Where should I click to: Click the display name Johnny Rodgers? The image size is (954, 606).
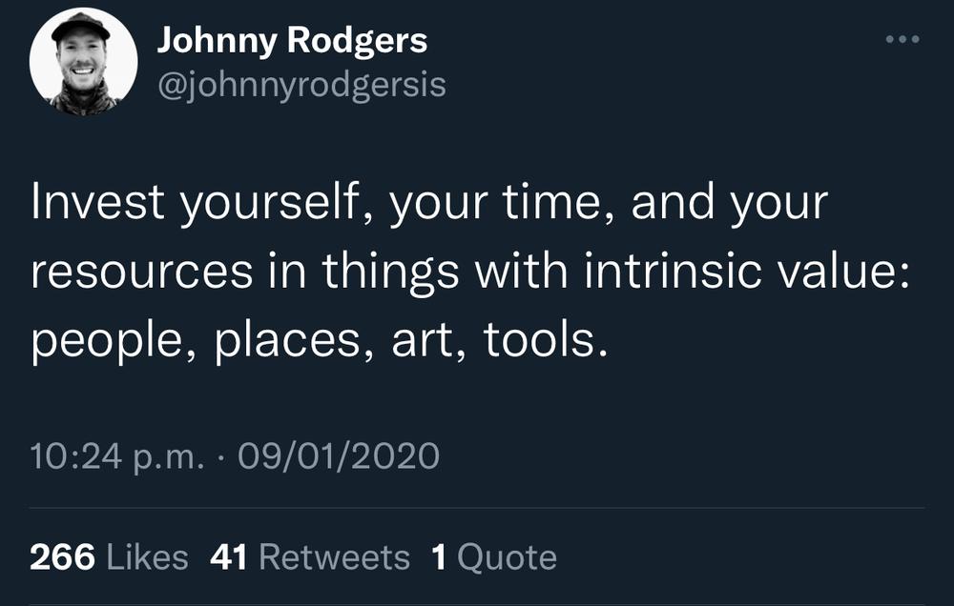292,41
